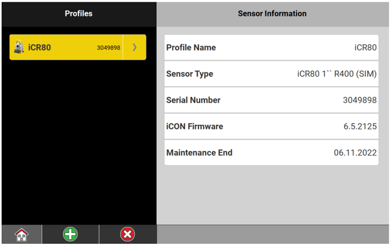The height and width of the screenshot is (245, 391).
Task: Click the total station icon beside iCR80
Action: (19, 47)
